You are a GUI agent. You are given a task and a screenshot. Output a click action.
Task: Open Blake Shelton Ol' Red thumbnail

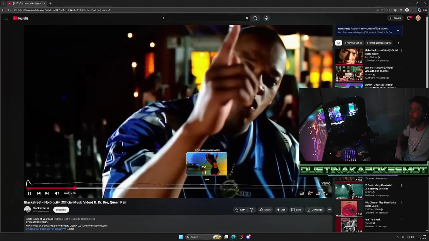(349, 56)
